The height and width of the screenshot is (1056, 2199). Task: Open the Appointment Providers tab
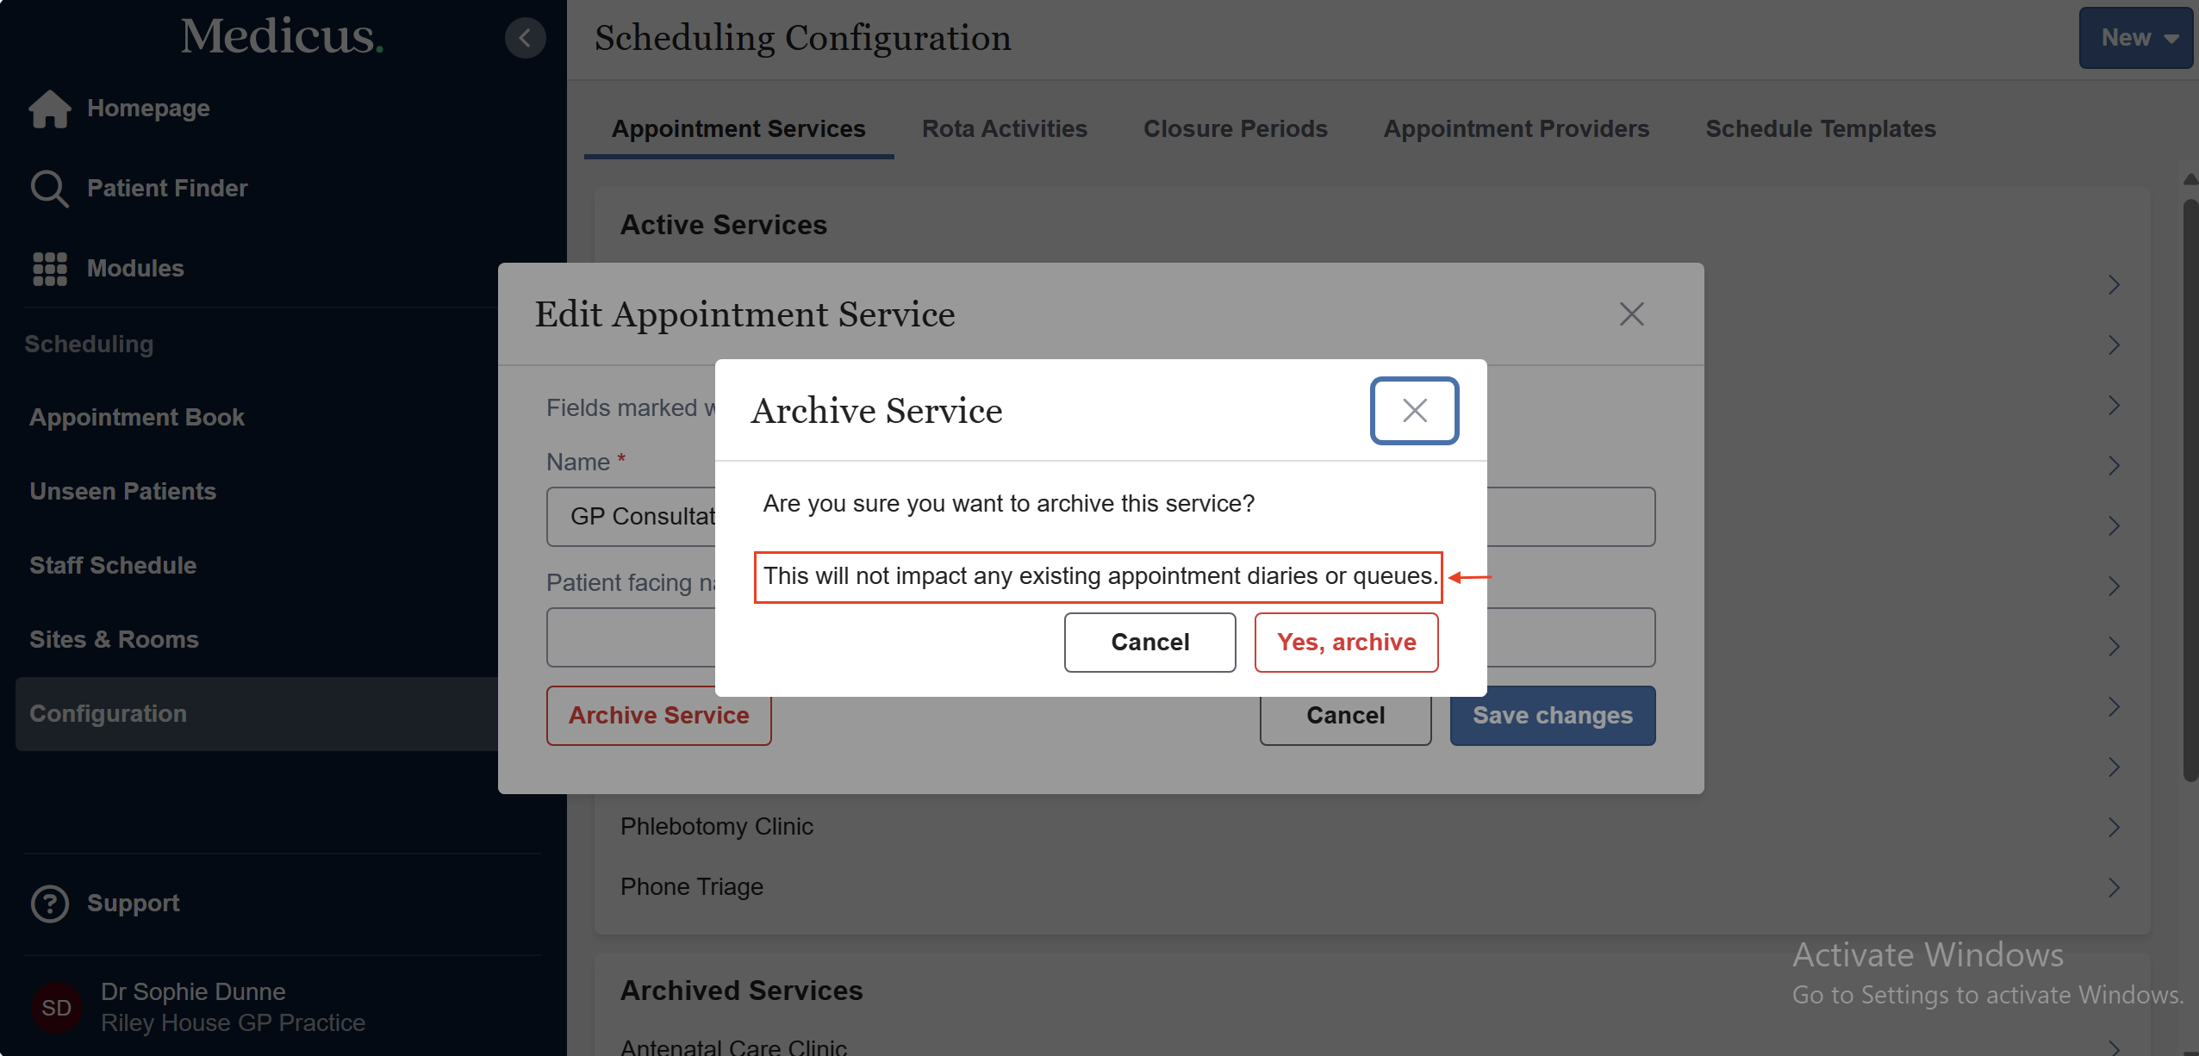click(x=1516, y=129)
